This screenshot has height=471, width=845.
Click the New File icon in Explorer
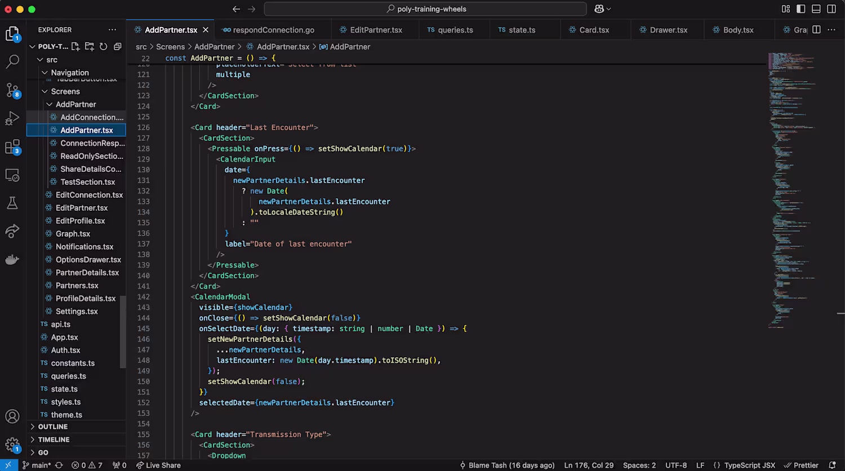[75, 47]
